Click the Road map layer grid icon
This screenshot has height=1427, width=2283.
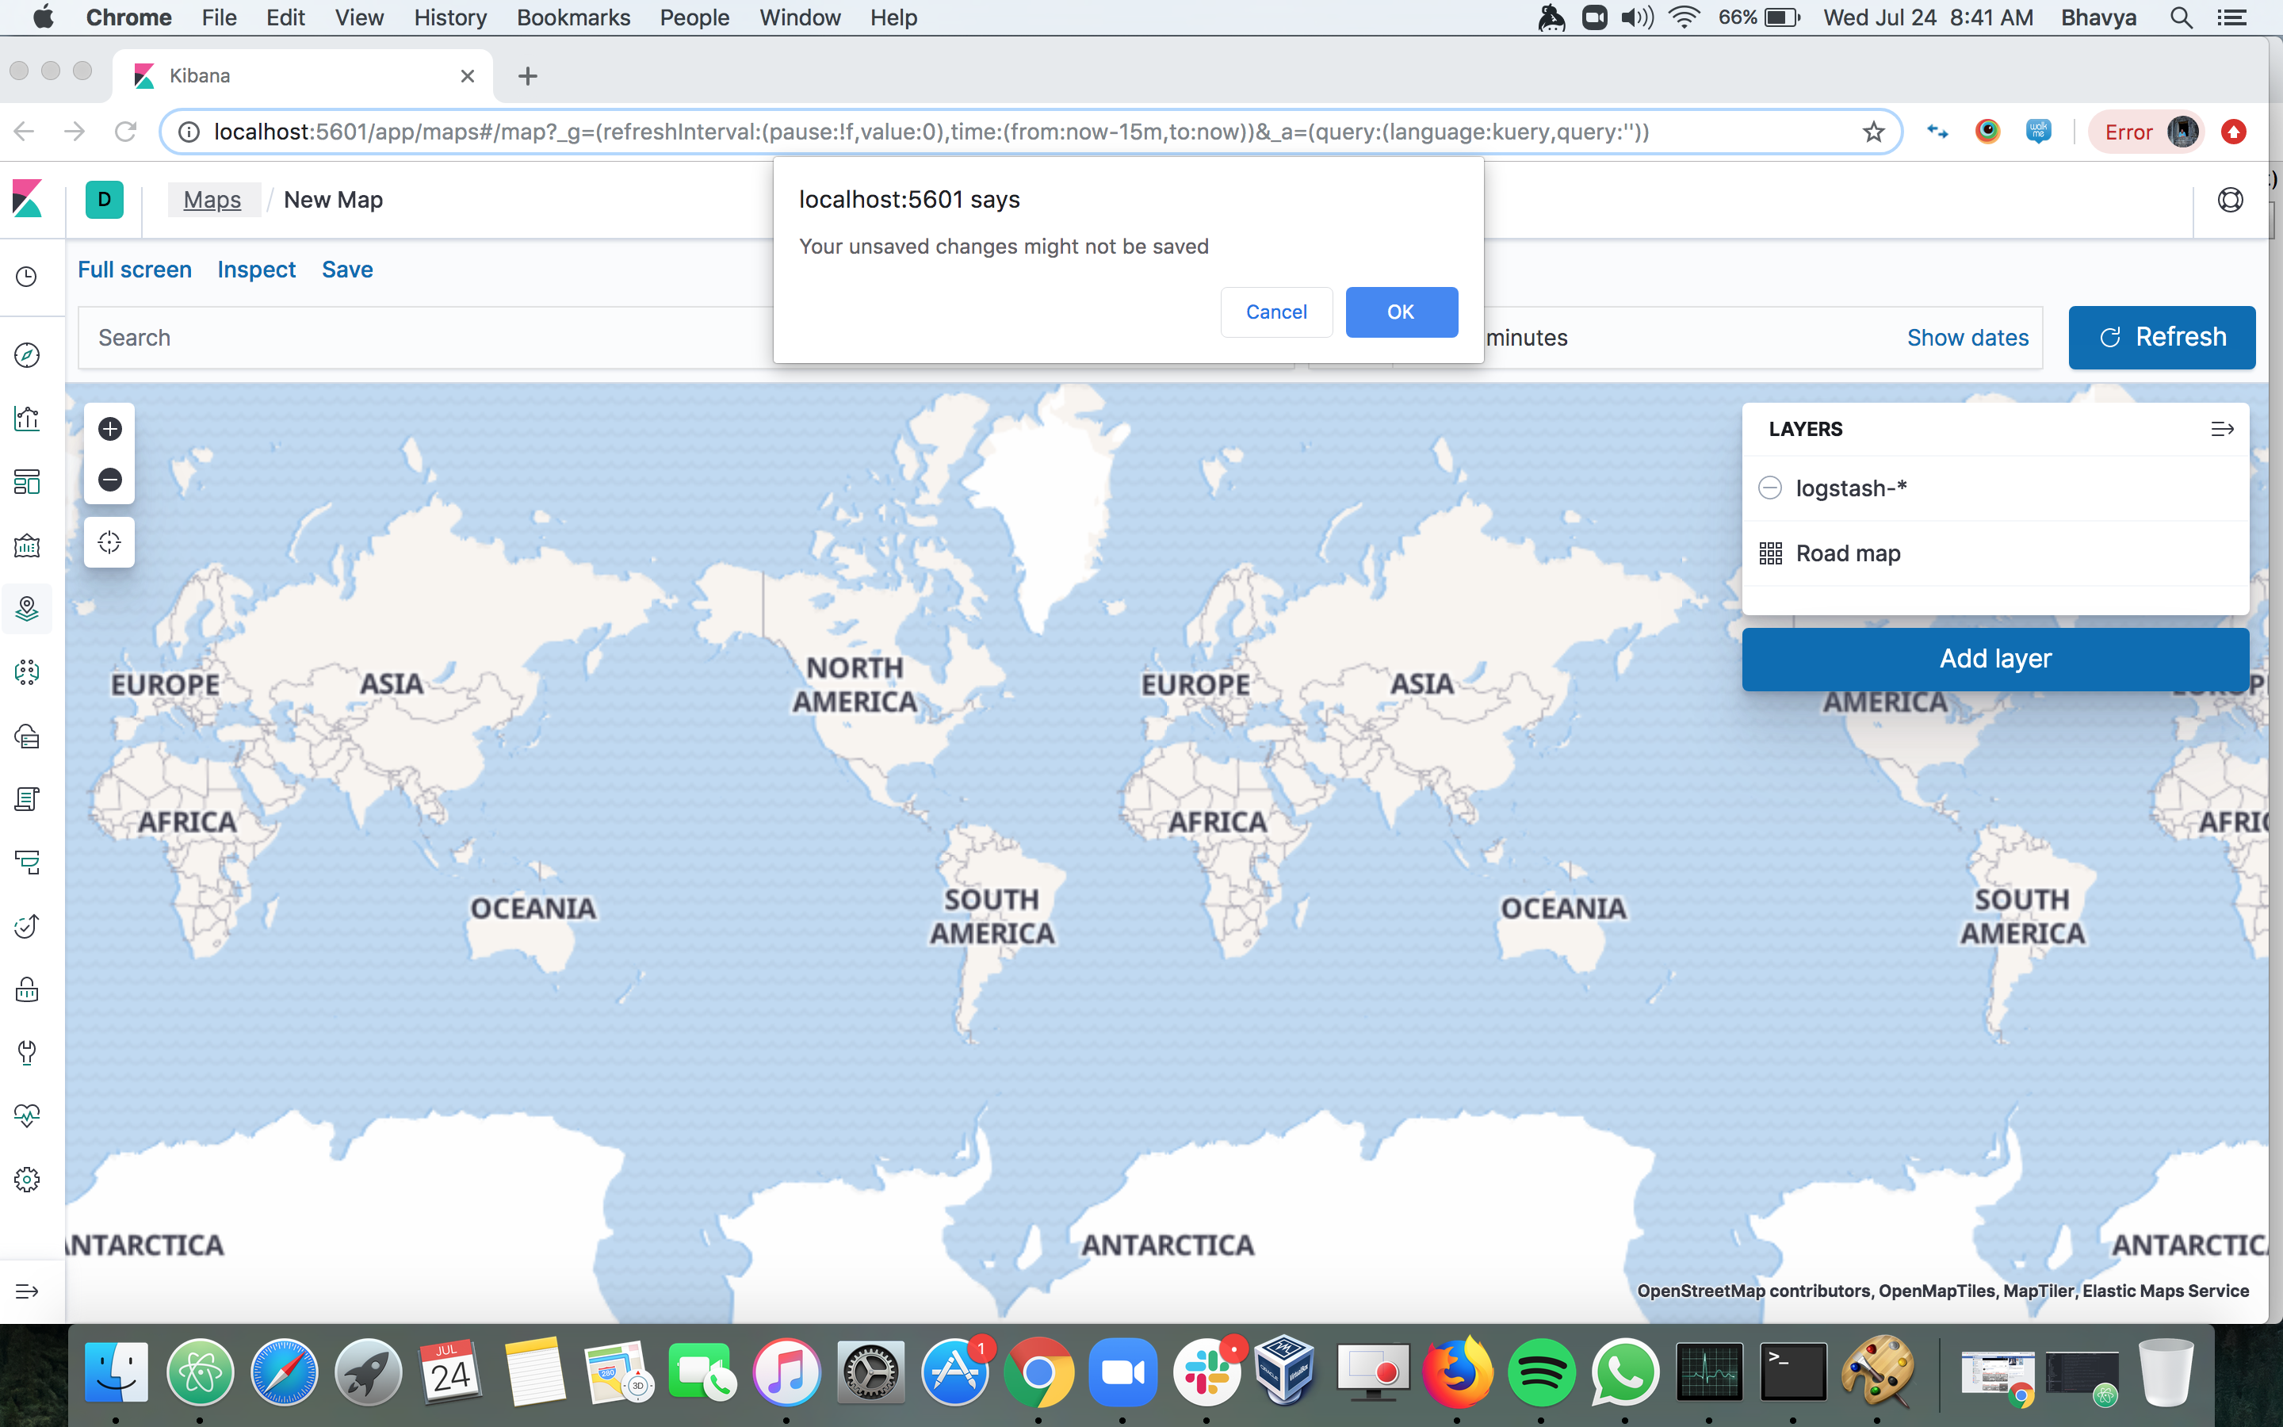tap(1770, 553)
